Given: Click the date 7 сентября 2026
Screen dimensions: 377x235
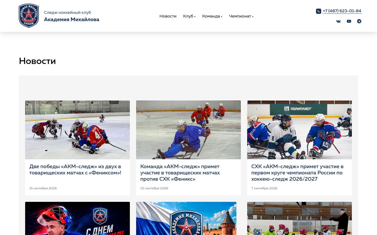Looking at the screenshot, I should (x=264, y=188).
